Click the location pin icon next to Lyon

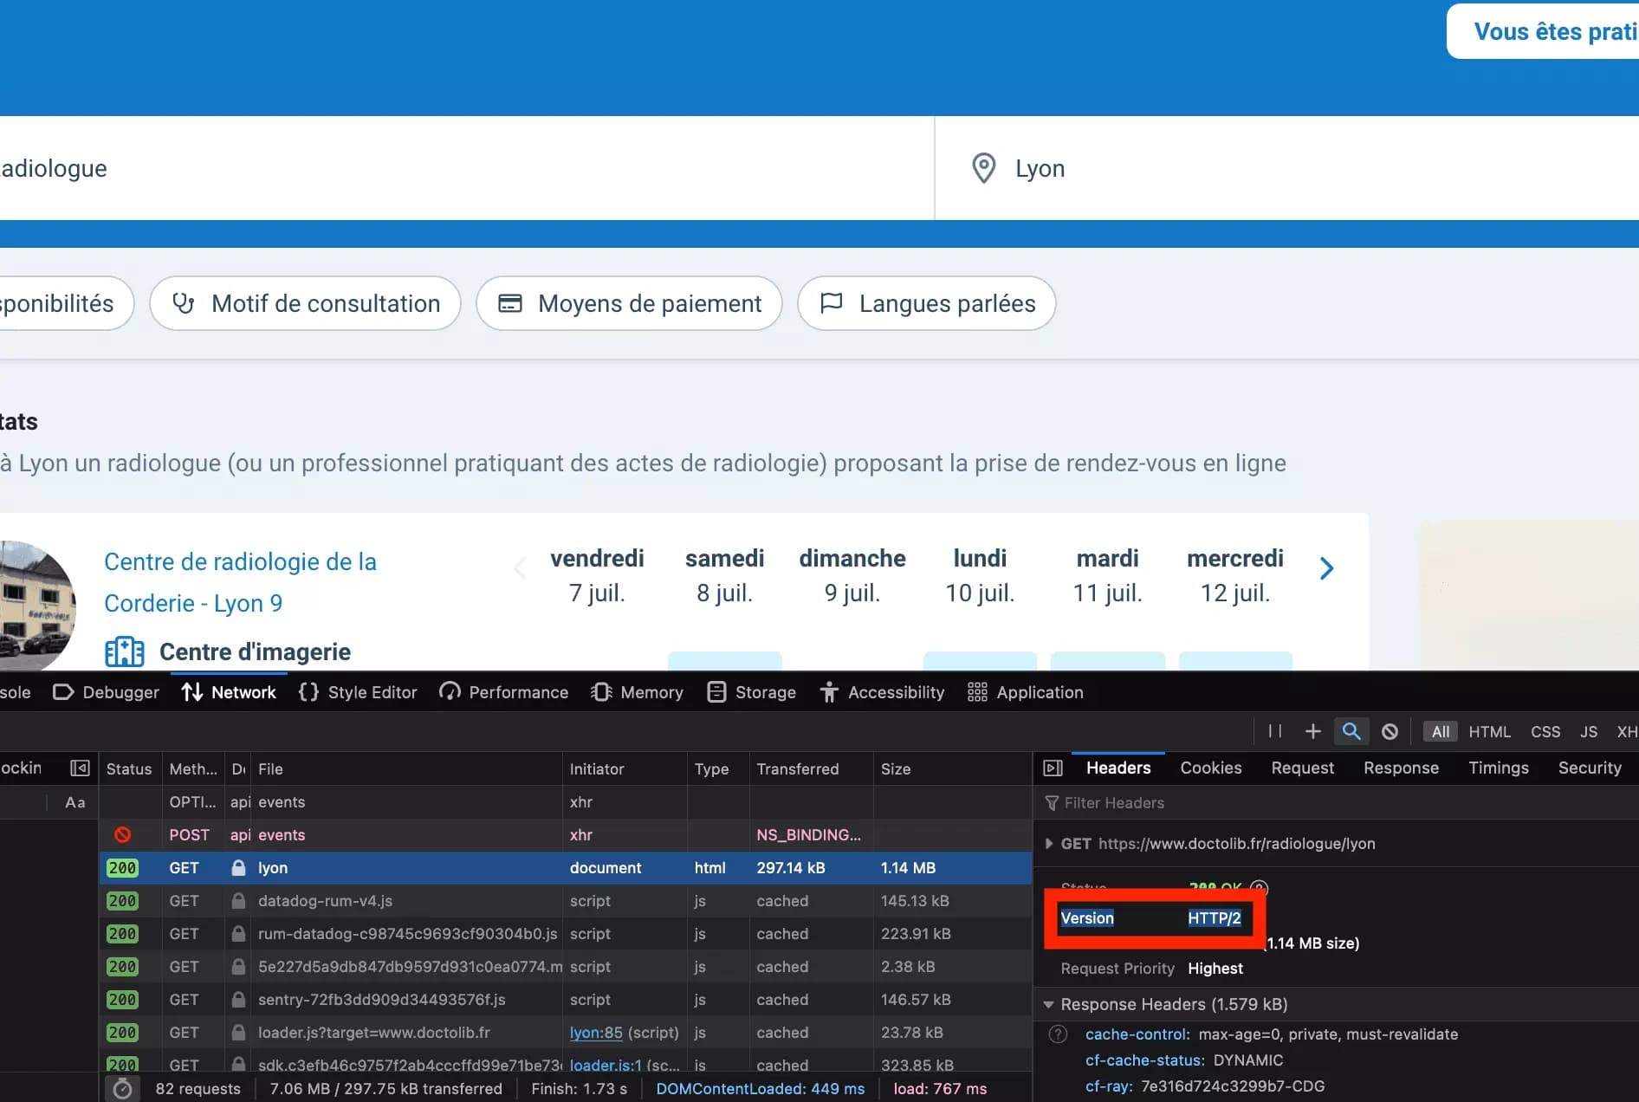tap(983, 167)
